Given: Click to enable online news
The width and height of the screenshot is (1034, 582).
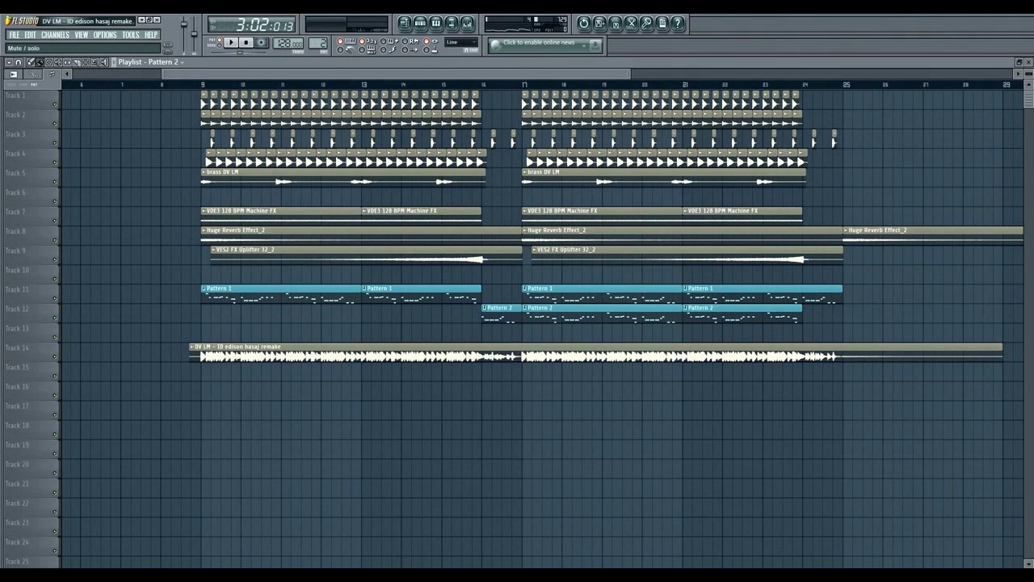Looking at the screenshot, I should [539, 43].
